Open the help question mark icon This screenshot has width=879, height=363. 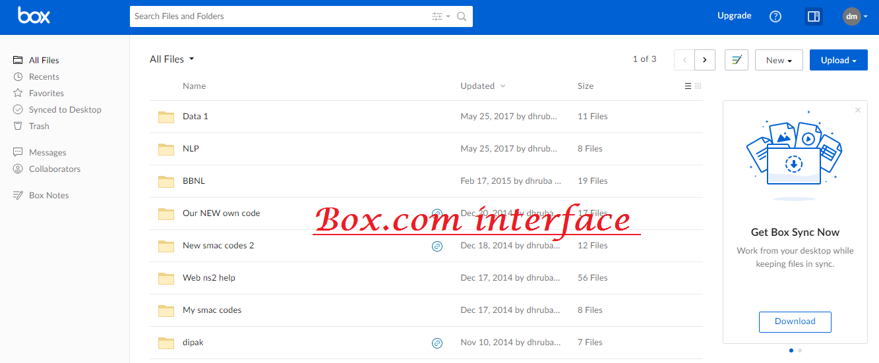[x=775, y=16]
